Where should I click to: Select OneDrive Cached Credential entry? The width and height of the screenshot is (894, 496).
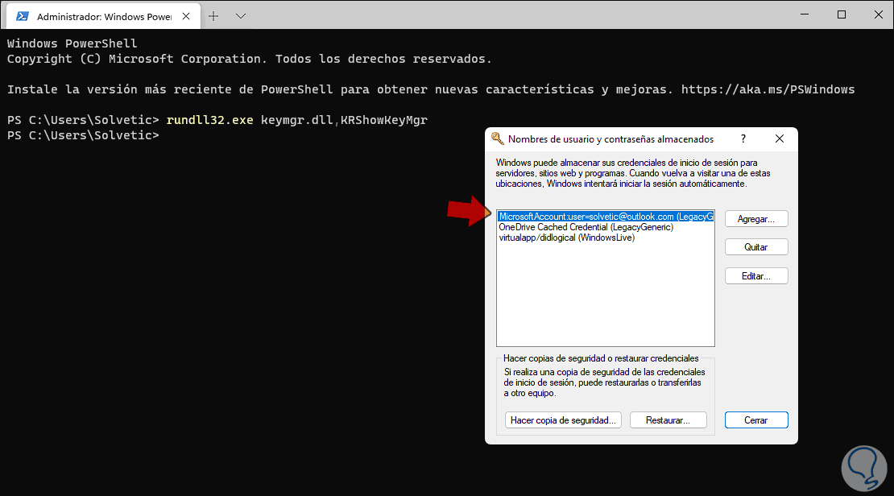(x=586, y=227)
